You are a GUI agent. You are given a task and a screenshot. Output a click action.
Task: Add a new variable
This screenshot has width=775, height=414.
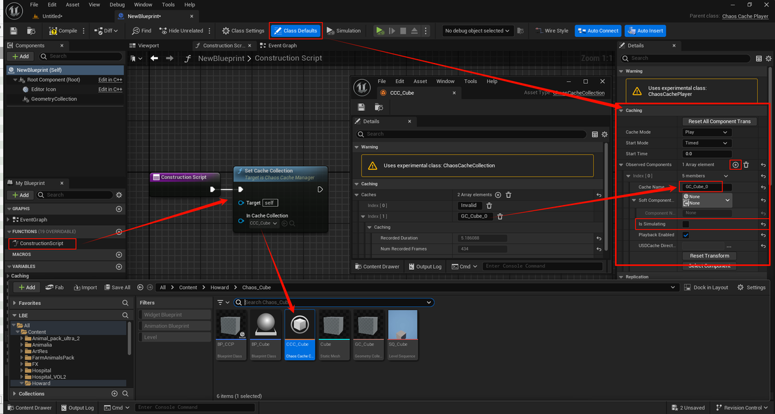click(118, 267)
